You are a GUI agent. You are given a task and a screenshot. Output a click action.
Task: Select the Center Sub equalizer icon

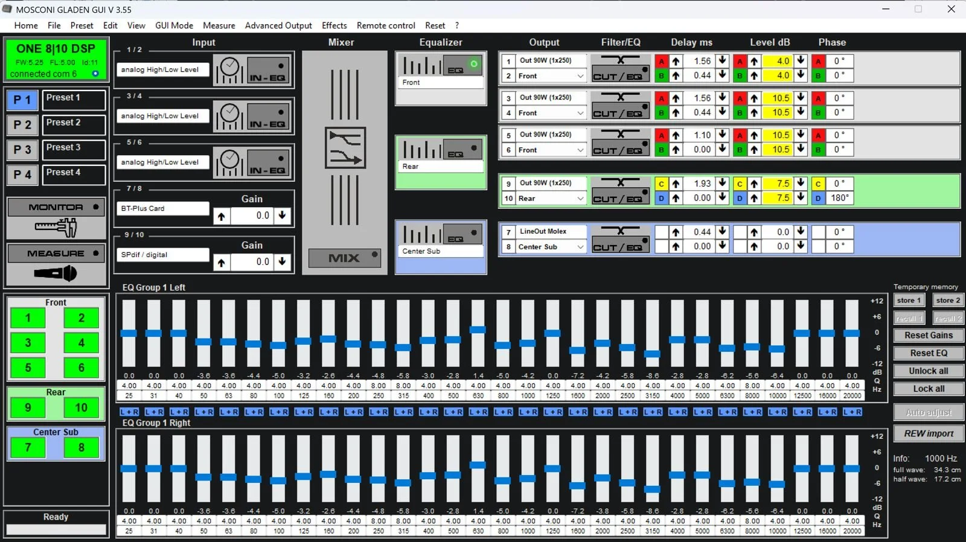441,234
